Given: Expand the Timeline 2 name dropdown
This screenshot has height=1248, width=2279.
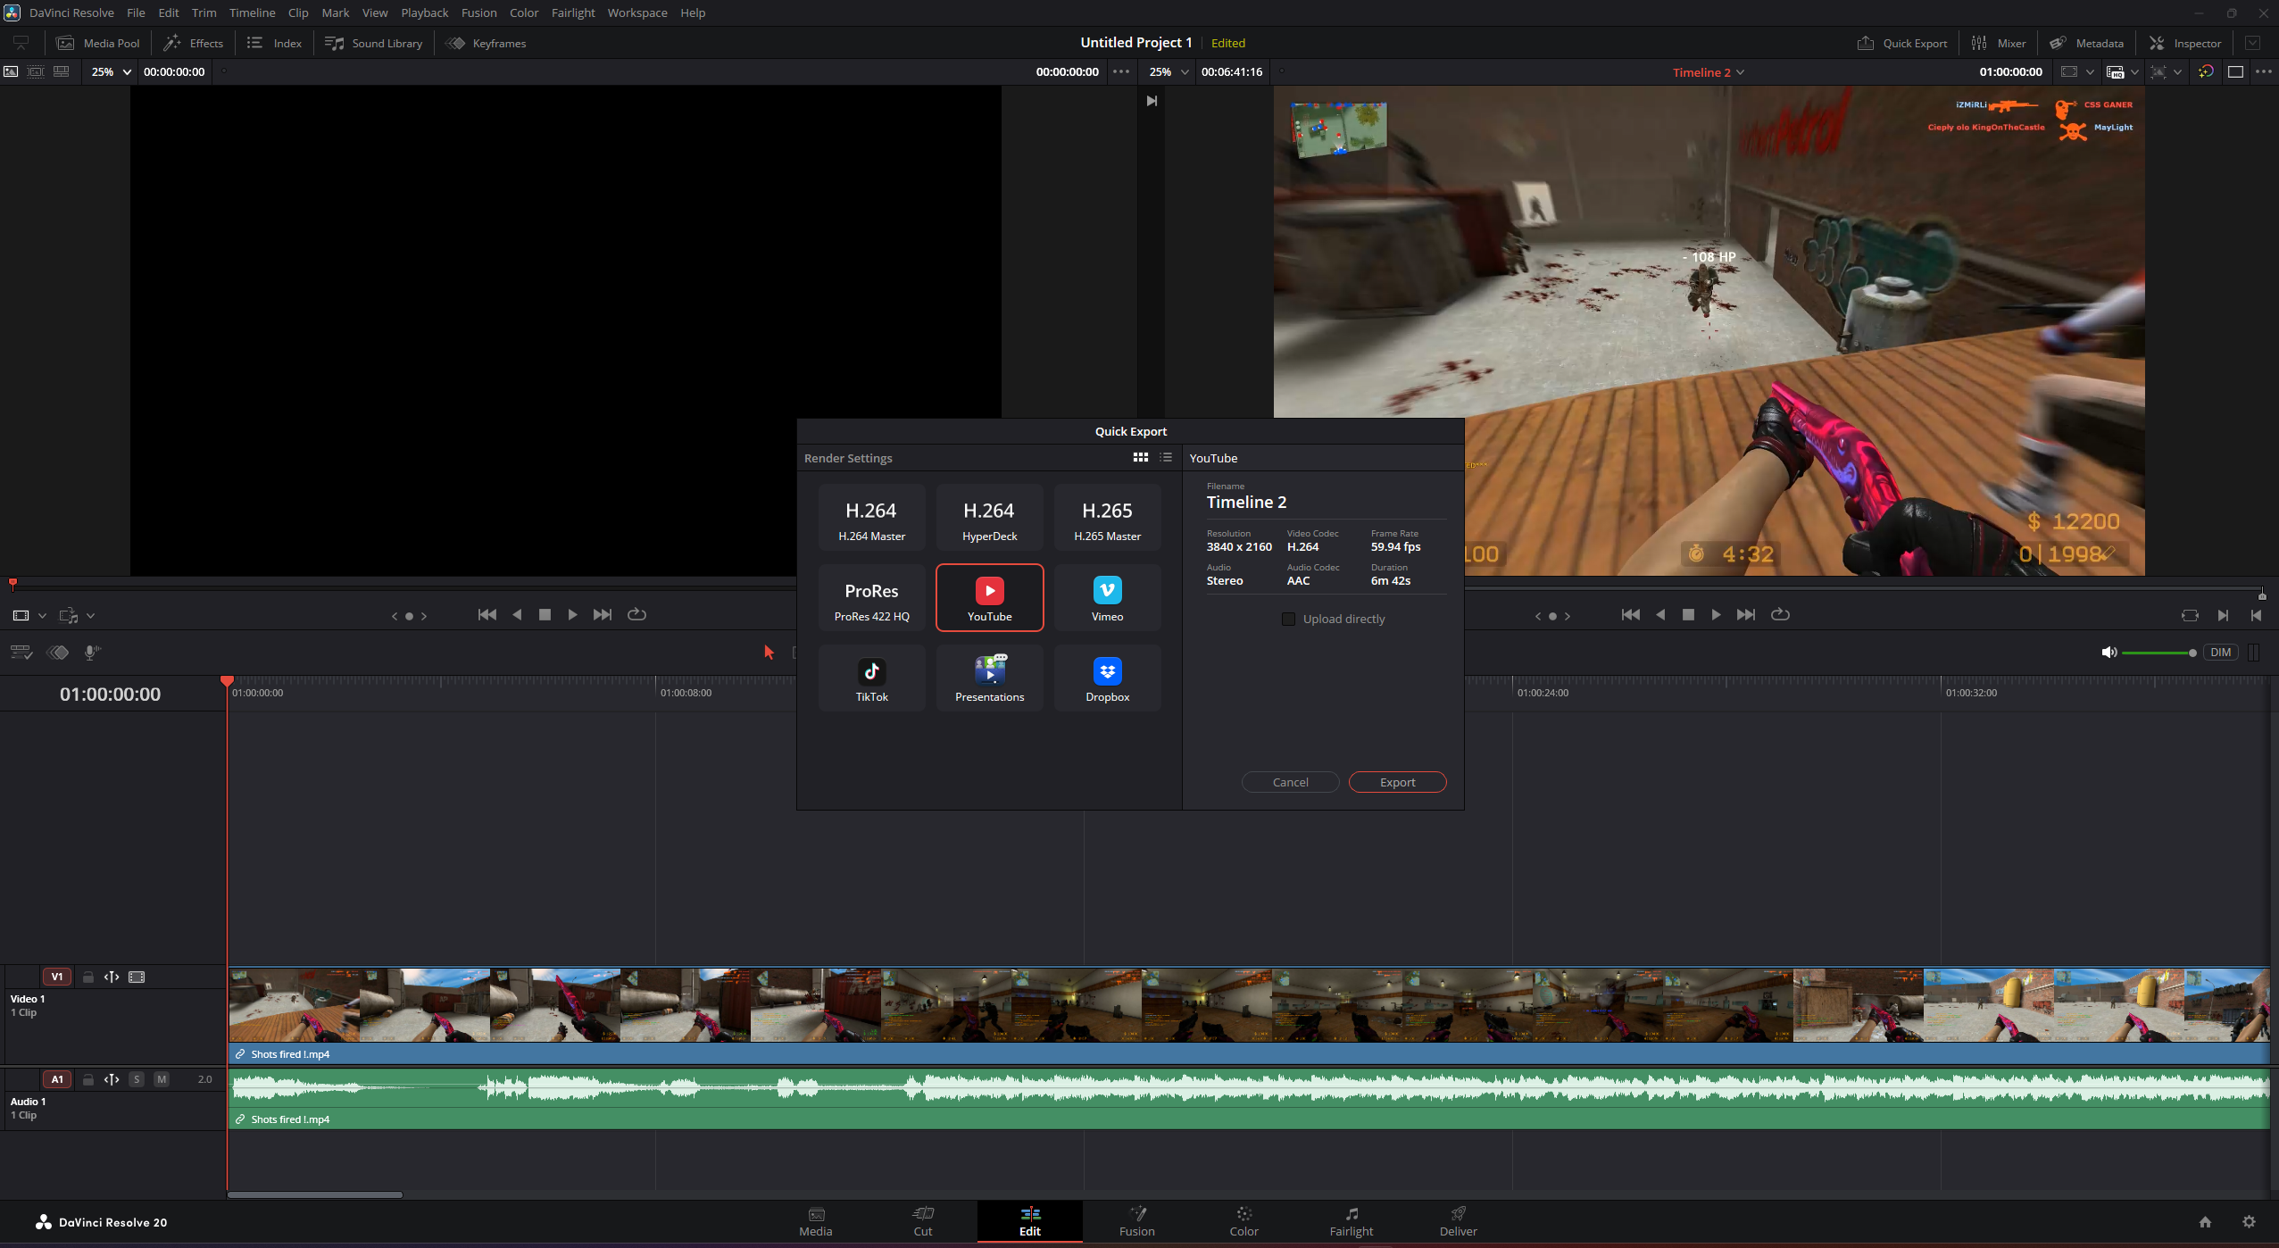Looking at the screenshot, I should tap(1740, 72).
